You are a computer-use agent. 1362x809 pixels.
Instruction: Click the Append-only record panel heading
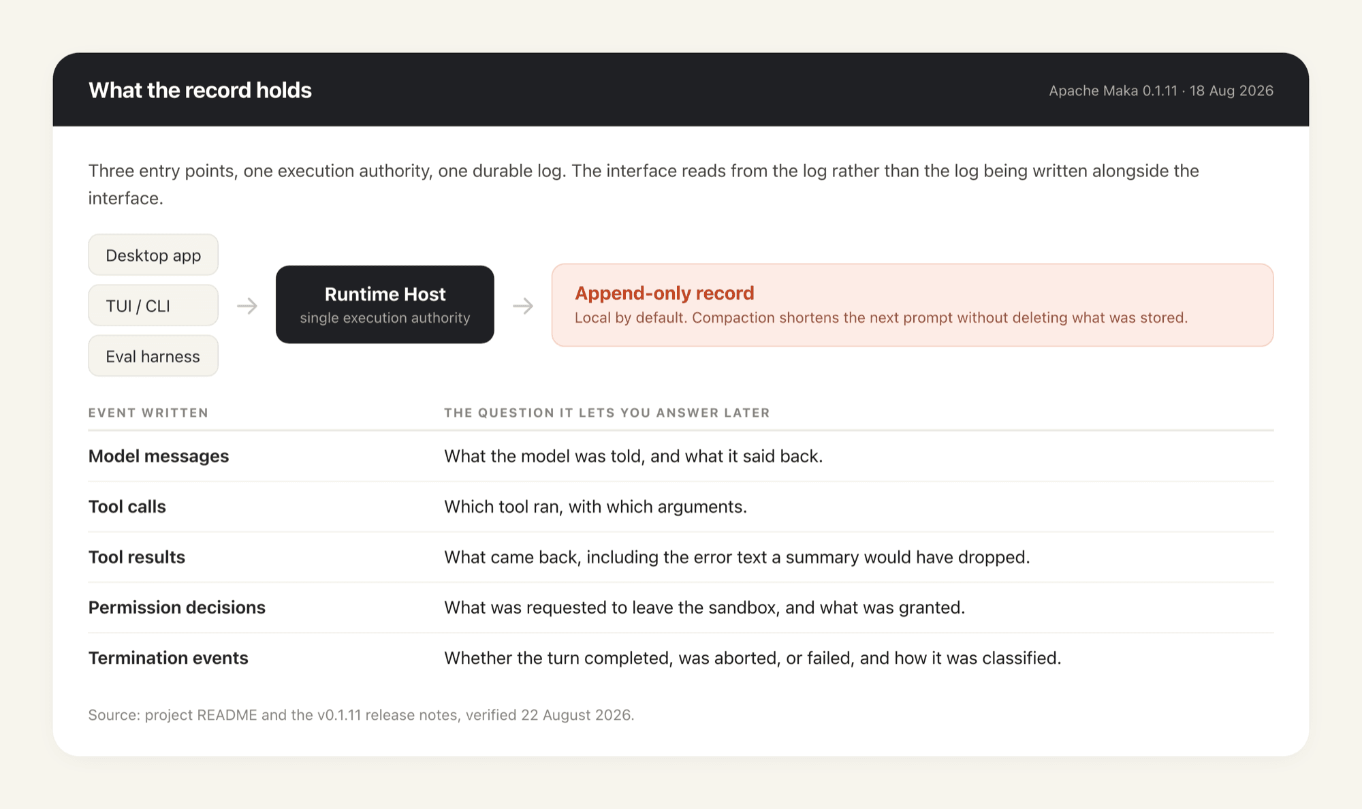click(x=664, y=293)
